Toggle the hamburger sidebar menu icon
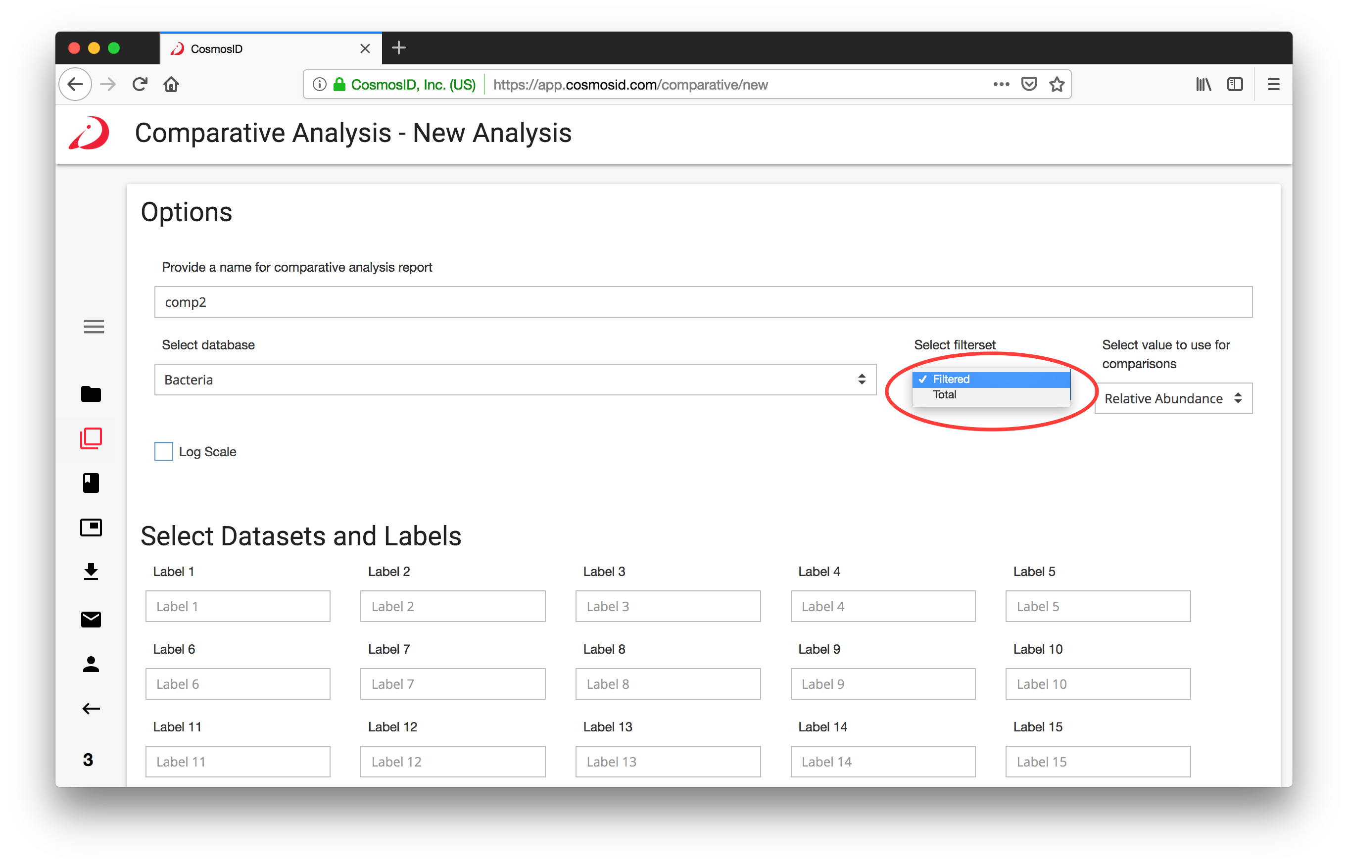 pyautogui.click(x=94, y=327)
